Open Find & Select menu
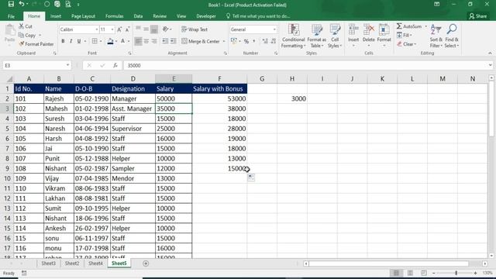This screenshot has height=279, width=496. [x=452, y=36]
